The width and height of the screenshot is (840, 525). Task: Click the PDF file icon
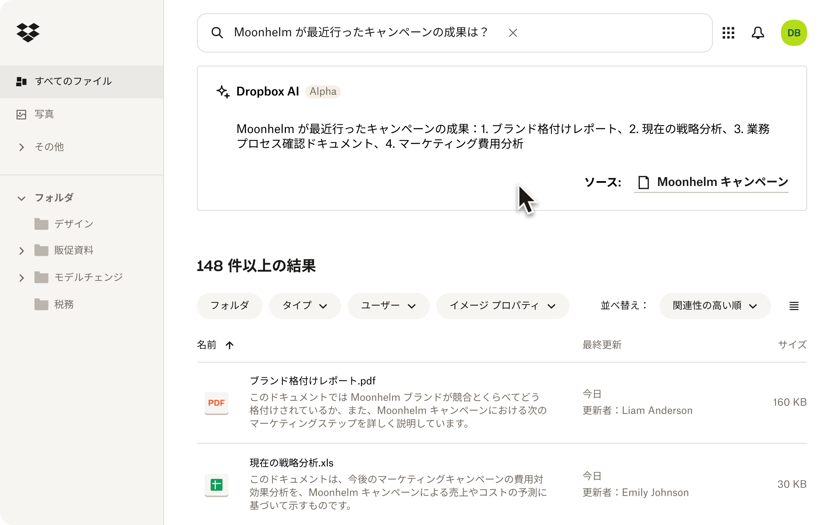click(x=217, y=403)
